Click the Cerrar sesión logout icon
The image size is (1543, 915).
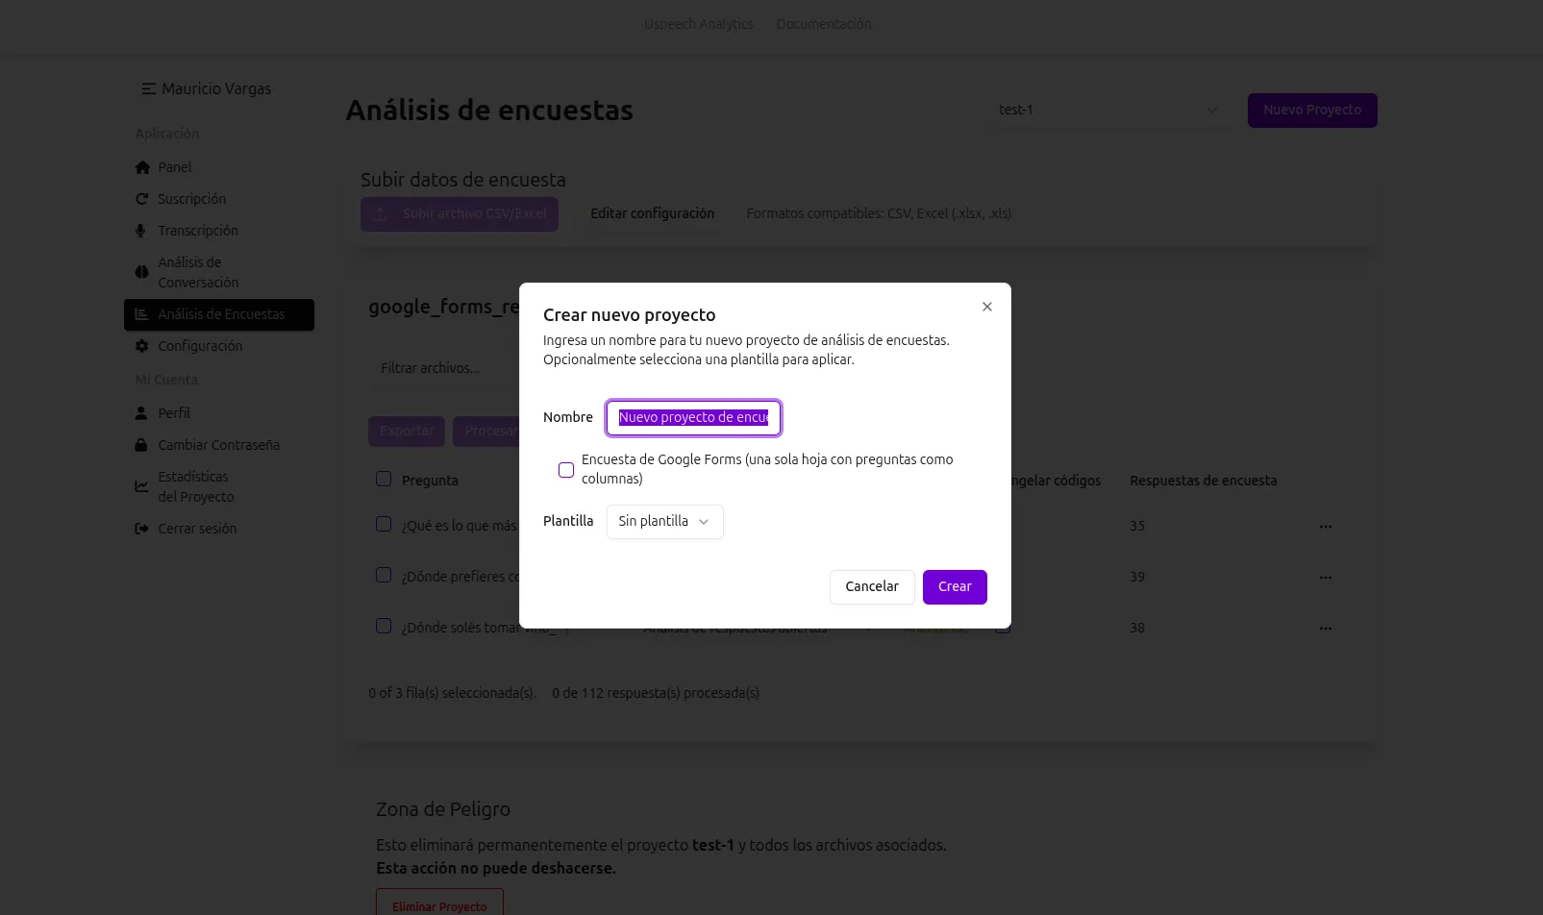click(140, 528)
